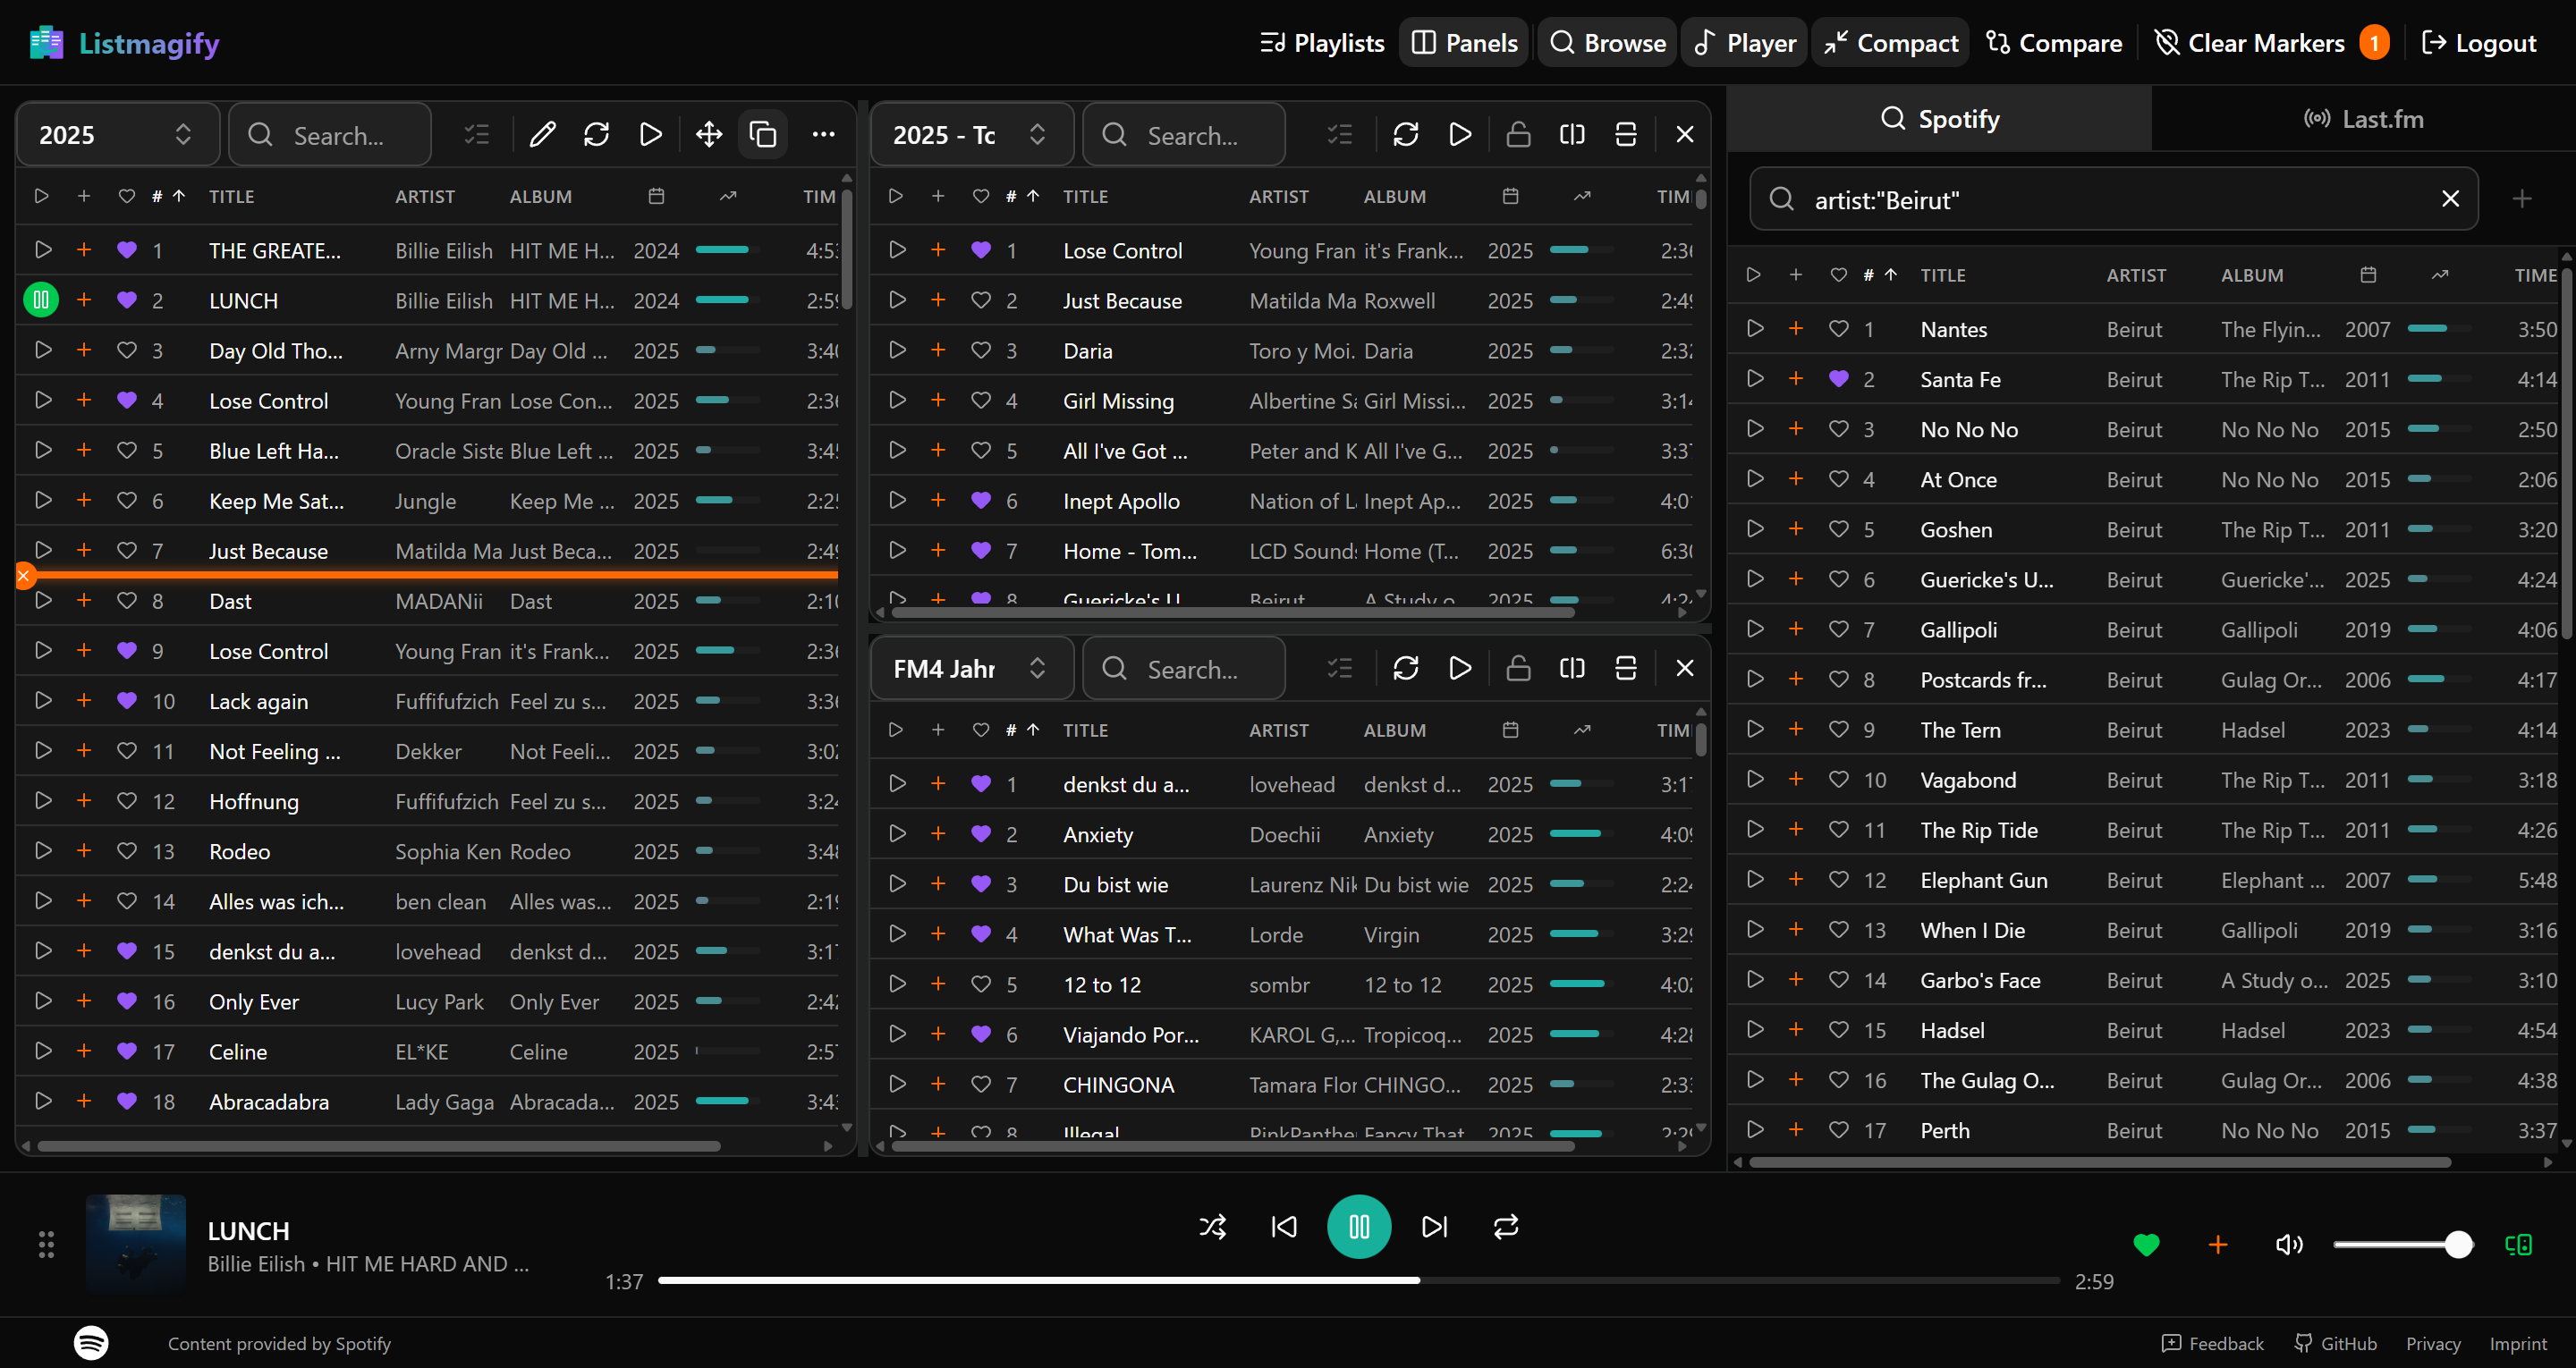Like the Nantes track in Spotify results
Image resolution: width=2576 pixels, height=1368 pixels.
point(1838,328)
